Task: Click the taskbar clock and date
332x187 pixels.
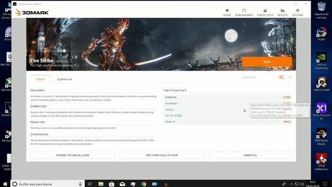Action: point(312,184)
